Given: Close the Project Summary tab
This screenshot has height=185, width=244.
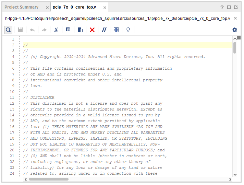Looking at the screenshot, I should [x=47, y=8].
